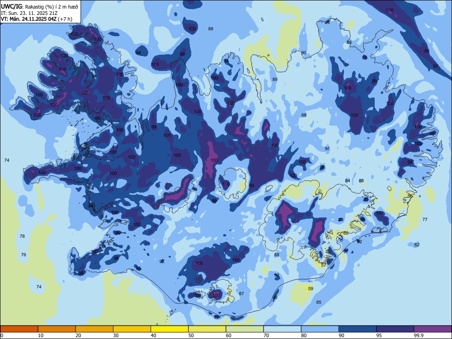The width and height of the screenshot is (452, 339).
Task: Click the map value '57' near the southeast glacier
Action: tap(324, 265)
